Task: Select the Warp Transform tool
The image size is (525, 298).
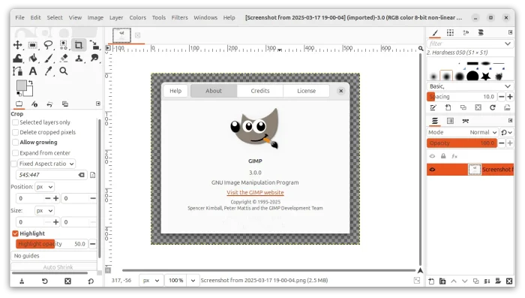Action: click(x=17, y=59)
